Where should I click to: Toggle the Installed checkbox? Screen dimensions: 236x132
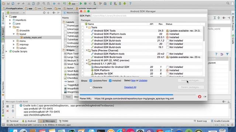coord(110,81)
